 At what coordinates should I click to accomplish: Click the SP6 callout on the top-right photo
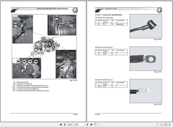click(57, 18)
